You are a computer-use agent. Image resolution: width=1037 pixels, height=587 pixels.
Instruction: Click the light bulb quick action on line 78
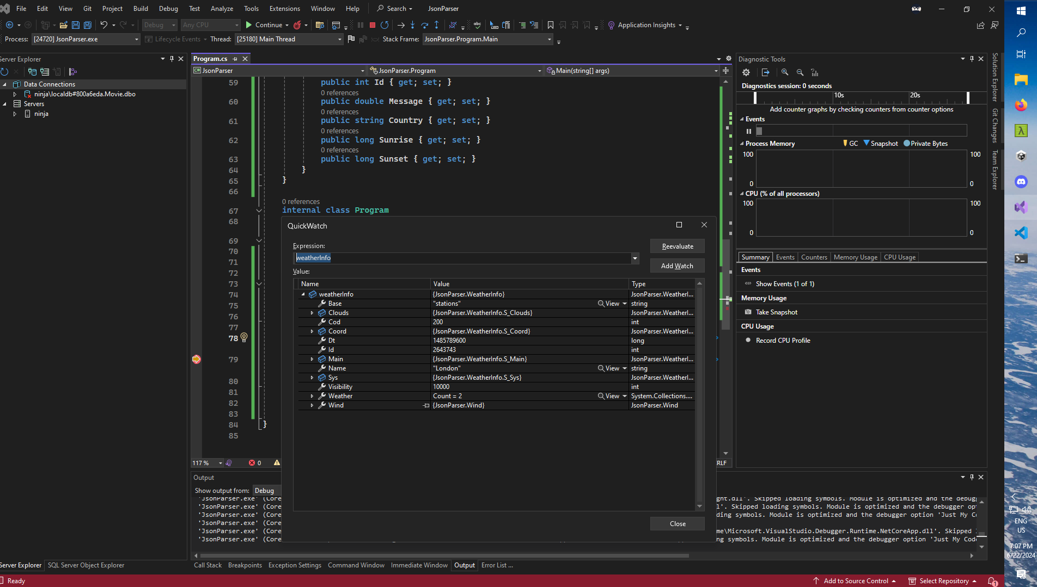point(244,337)
